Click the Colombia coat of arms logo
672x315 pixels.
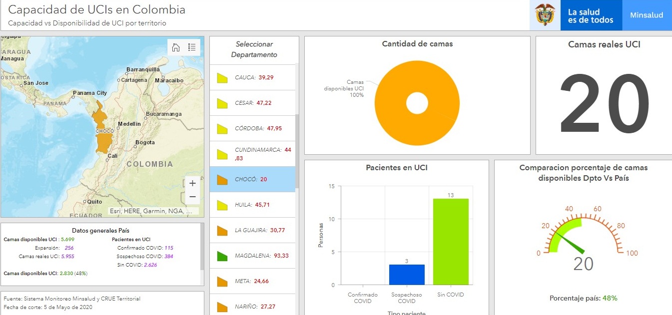tap(545, 15)
